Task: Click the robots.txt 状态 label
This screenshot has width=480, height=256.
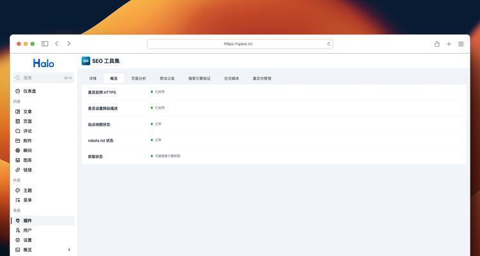Action: [x=100, y=141]
